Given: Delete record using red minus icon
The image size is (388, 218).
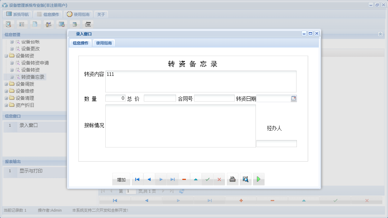Looking at the screenshot, I should coord(184,179).
